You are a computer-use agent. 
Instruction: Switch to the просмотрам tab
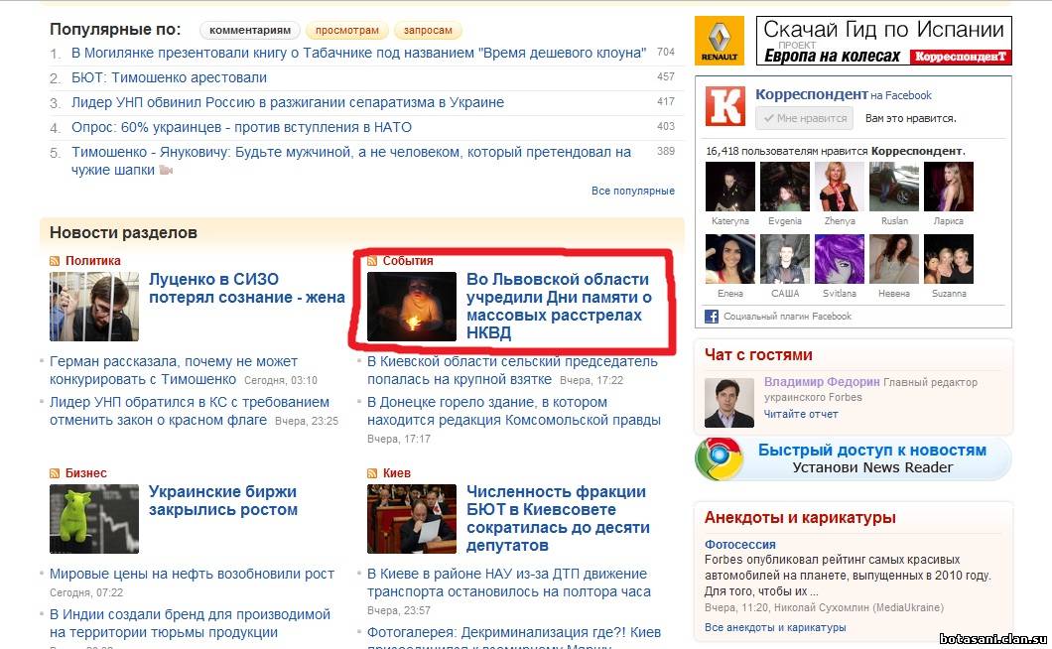pyautogui.click(x=347, y=30)
